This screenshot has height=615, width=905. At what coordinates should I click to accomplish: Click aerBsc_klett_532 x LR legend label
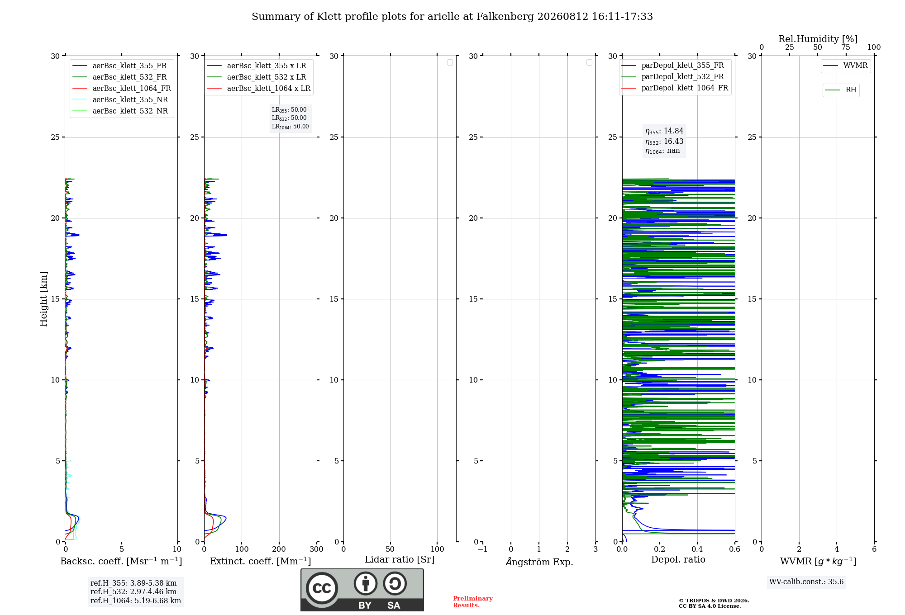click(x=267, y=77)
